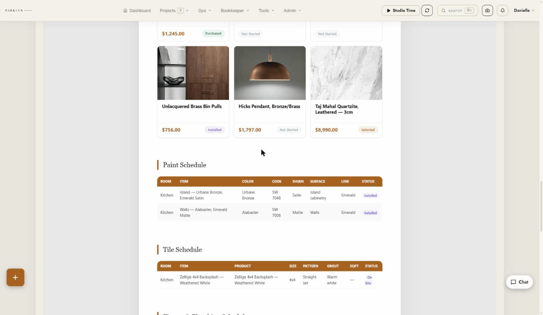Open the Ops dropdown menu
Image resolution: width=543 pixels, height=315 pixels.
(205, 10)
